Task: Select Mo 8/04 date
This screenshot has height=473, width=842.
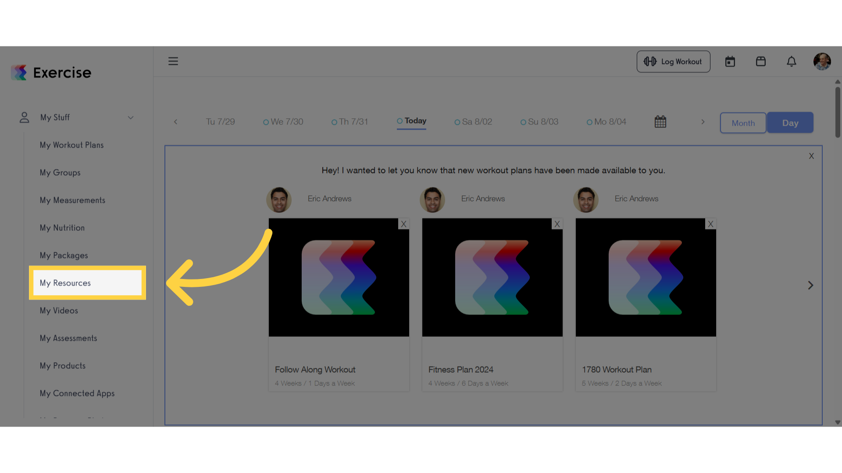Action: 607,122
